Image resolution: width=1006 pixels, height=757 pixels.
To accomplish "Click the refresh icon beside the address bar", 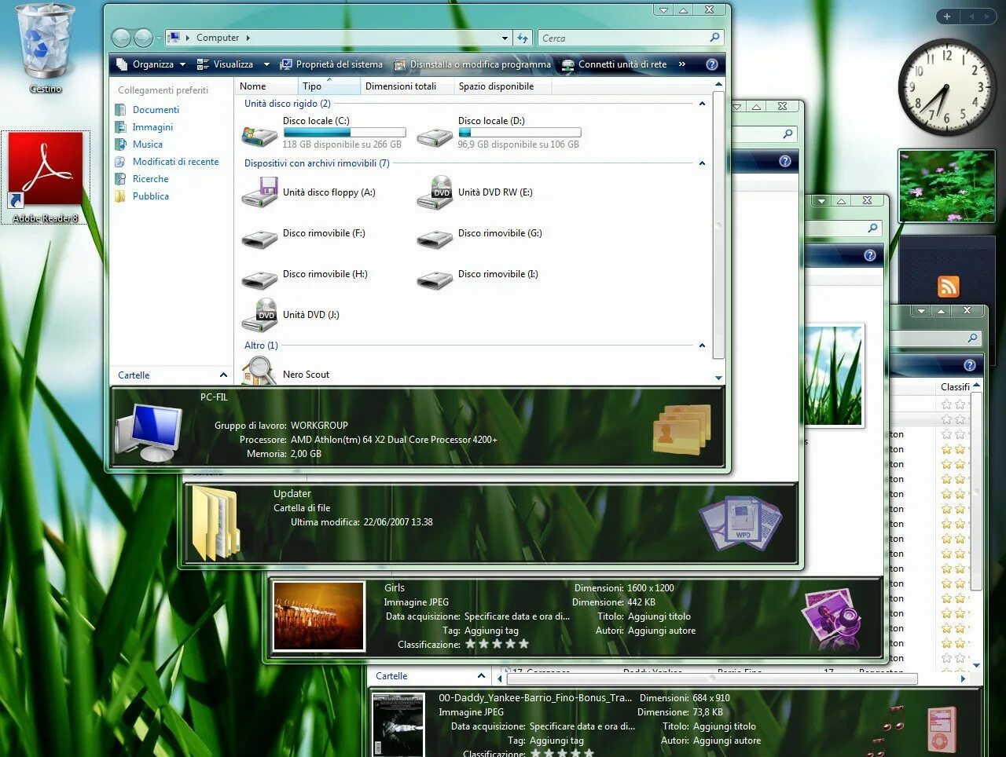I will click(x=523, y=38).
